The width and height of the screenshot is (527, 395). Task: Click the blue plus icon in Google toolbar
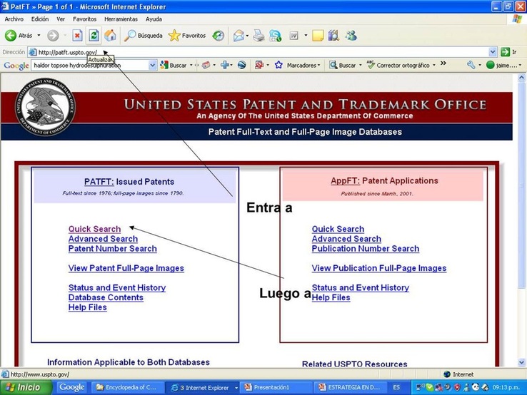pos(225,65)
